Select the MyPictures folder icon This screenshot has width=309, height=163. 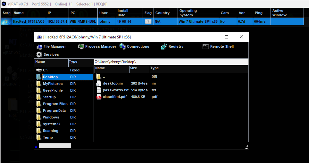(38, 84)
